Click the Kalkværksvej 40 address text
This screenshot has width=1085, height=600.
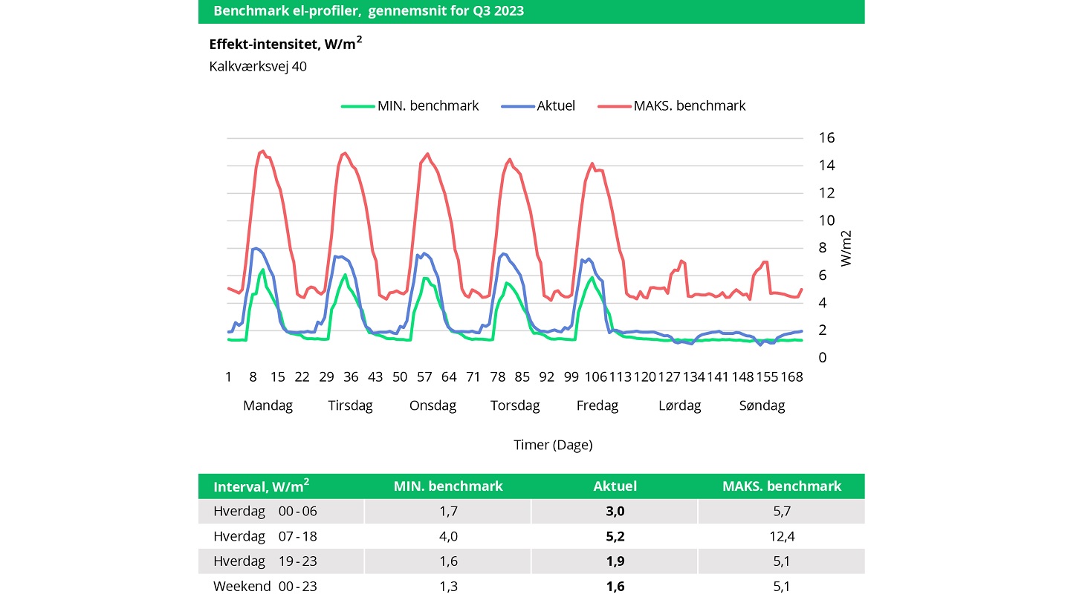[258, 66]
